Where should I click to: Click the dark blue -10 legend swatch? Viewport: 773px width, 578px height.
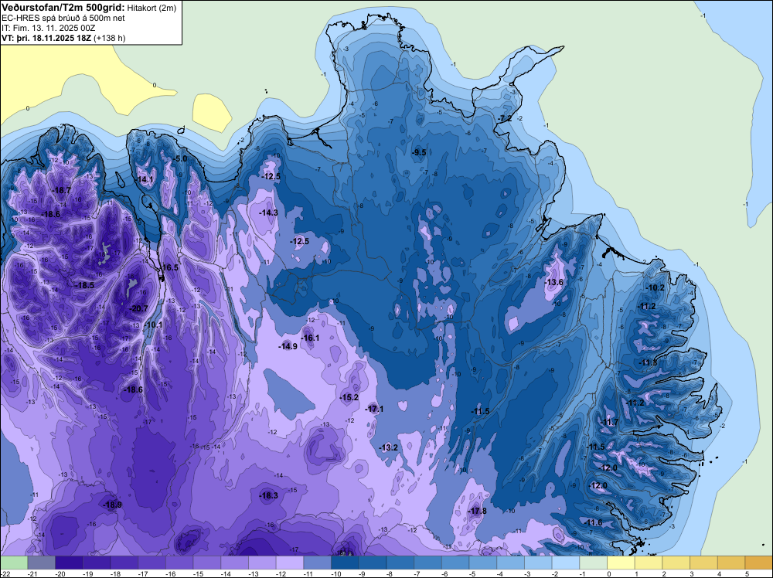point(345,563)
